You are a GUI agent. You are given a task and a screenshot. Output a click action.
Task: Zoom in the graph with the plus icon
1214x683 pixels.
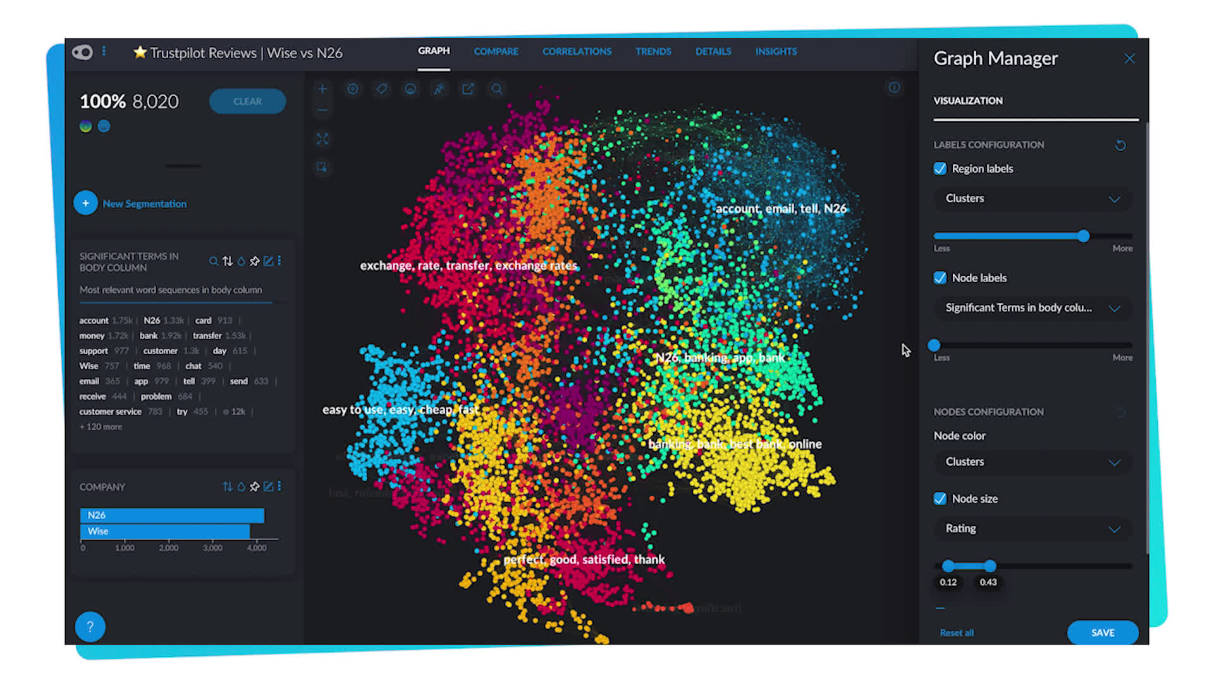coord(322,89)
